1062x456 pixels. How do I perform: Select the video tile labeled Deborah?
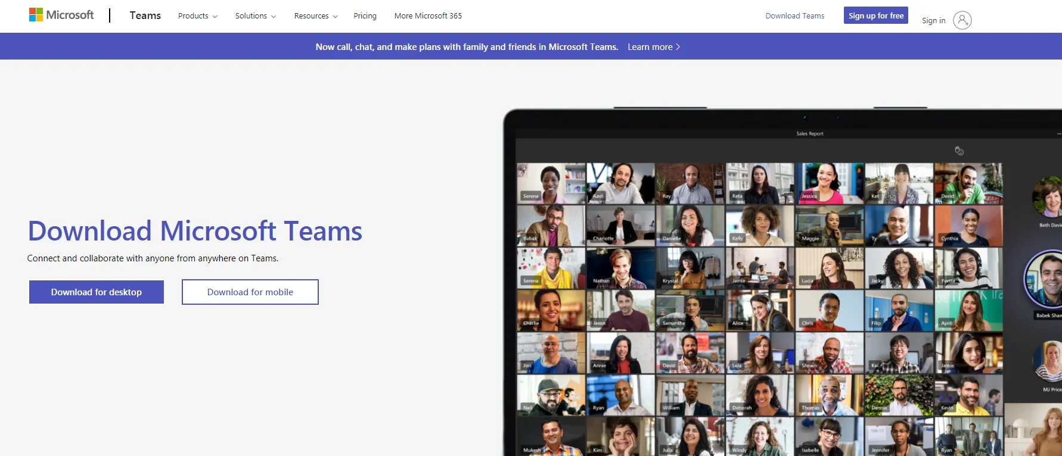coord(760,395)
